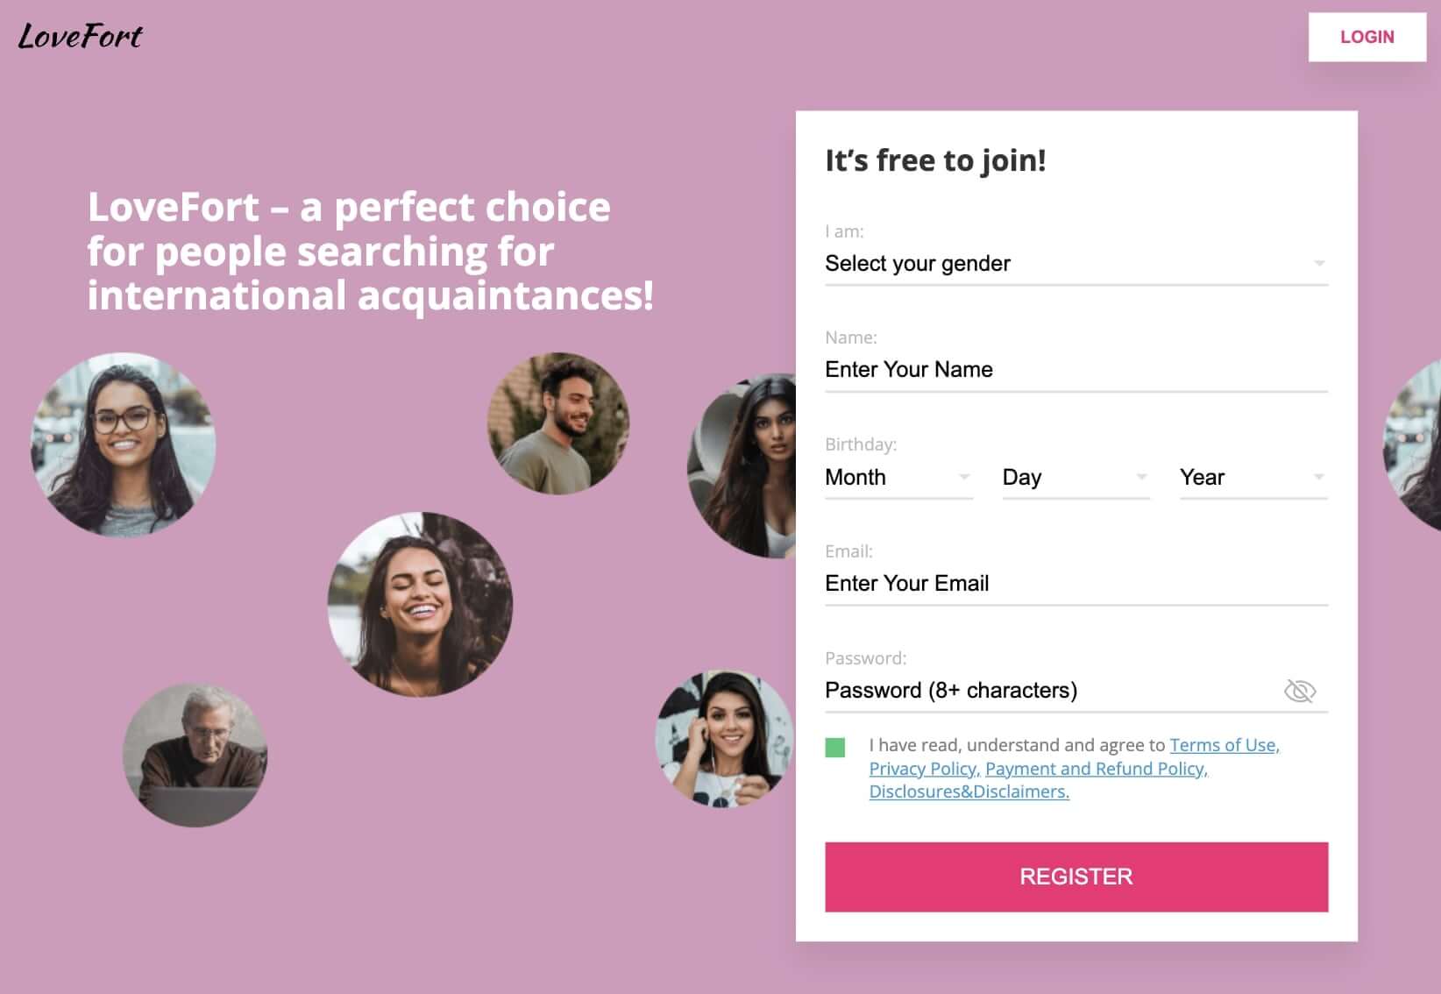This screenshot has height=994, width=1441.
Task: Toggle password visibility eye icon
Action: coord(1299,691)
